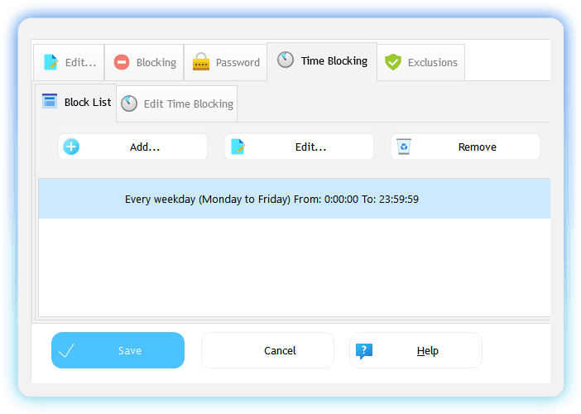Click the pencil document icon on the Edit tab
Screen dimensions: 581x414
(50, 62)
